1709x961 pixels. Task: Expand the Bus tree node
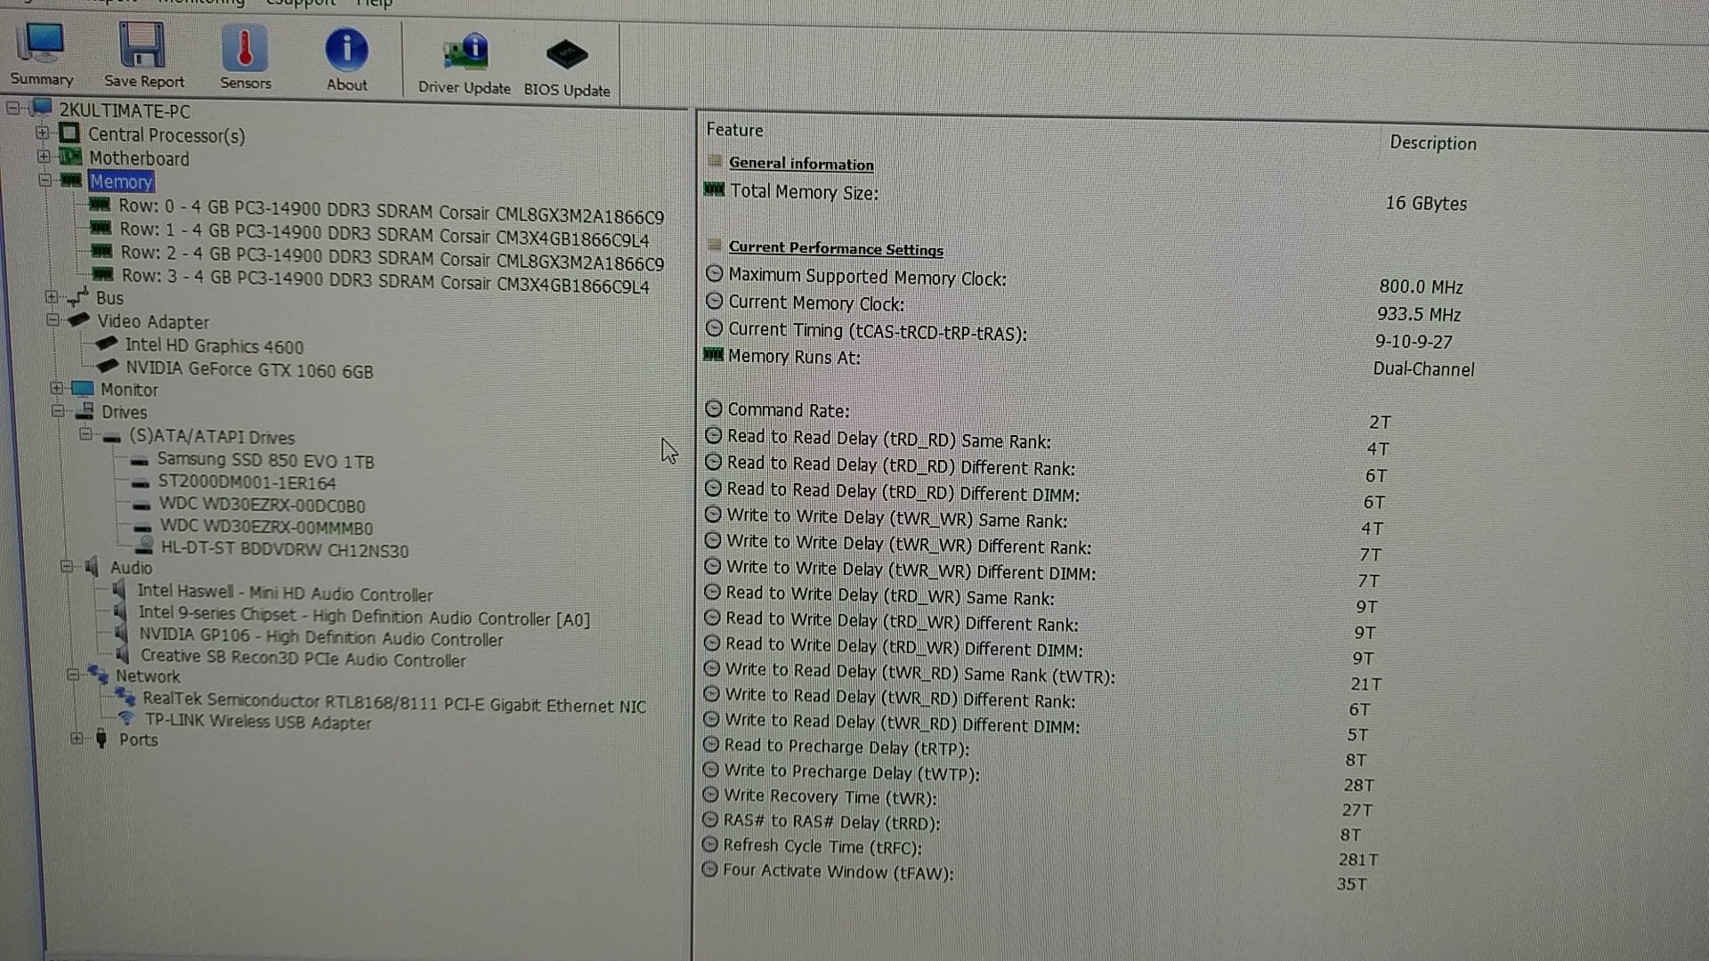[x=52, y=296]
